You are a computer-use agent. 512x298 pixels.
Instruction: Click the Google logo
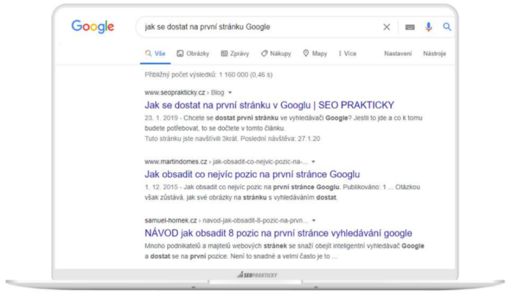(92, 26)
